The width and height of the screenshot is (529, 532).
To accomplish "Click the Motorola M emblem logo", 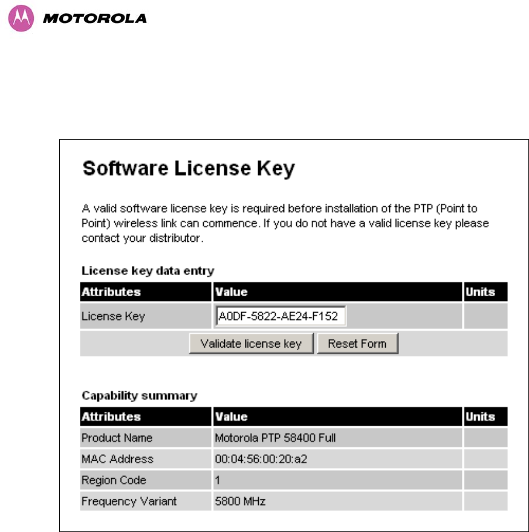I will [x=21, y=18].
